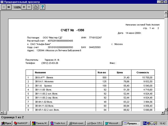Switch to Диск 3,5 taskbar window
This screenshot has width=168, height=126.
pos(95,123)
